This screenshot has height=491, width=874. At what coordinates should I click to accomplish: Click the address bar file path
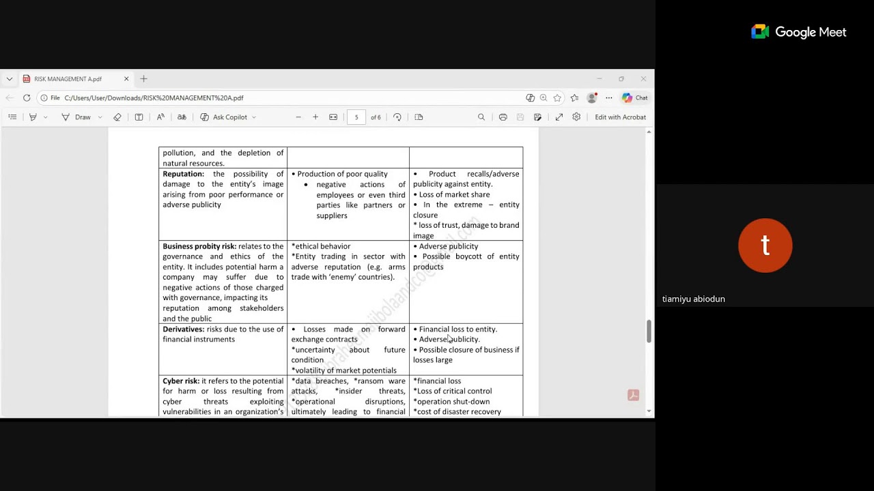pos(154,98)
